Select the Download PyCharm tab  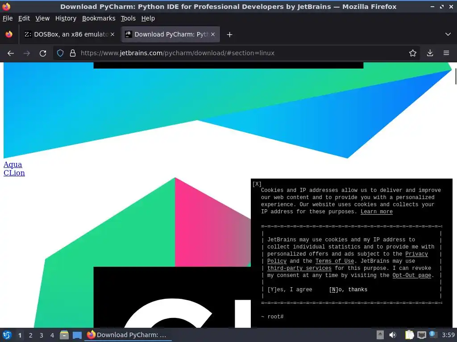(170, 34)
